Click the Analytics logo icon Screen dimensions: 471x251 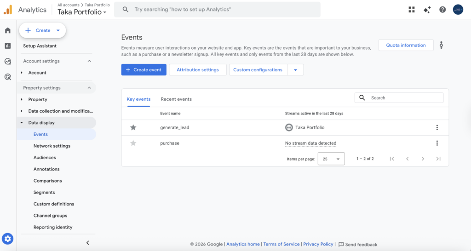[x=8, y=10]
